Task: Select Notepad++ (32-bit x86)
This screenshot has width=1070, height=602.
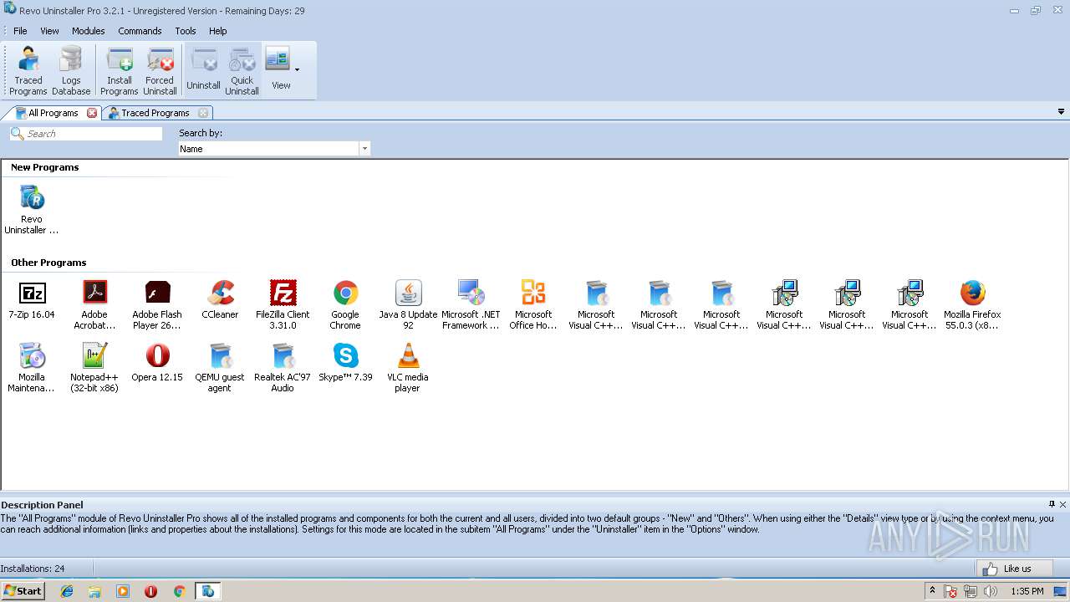Action: click(x=94, y=368)
